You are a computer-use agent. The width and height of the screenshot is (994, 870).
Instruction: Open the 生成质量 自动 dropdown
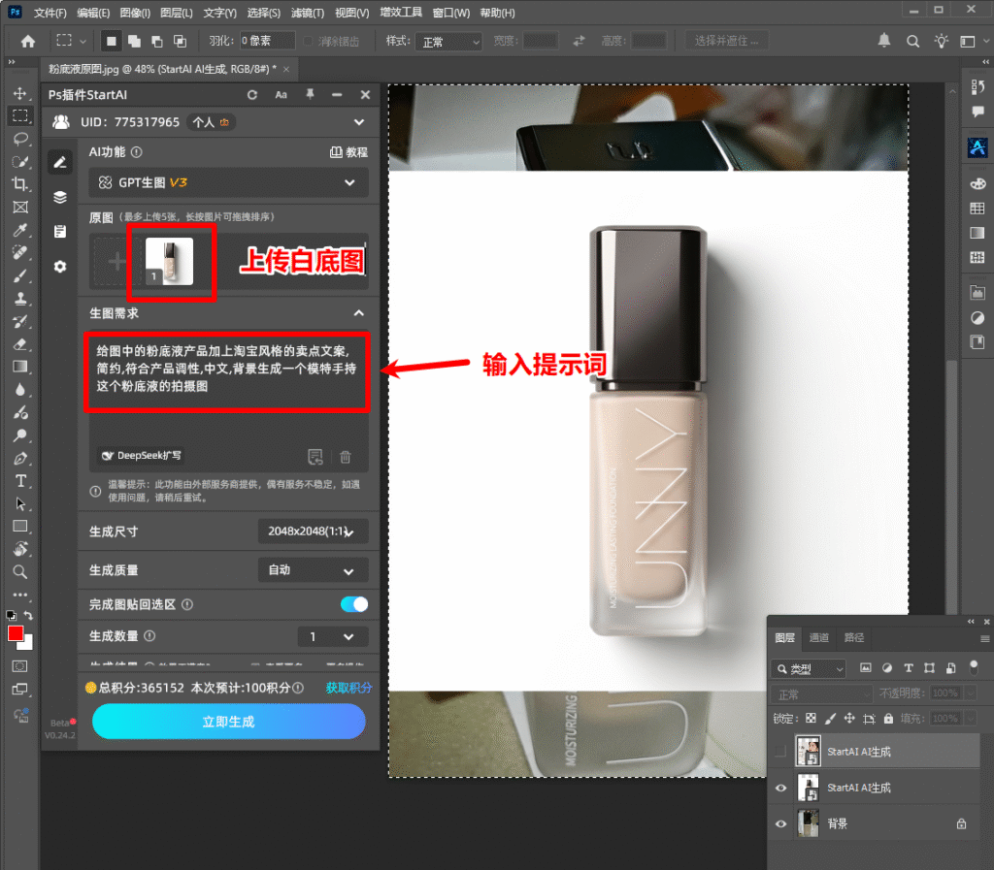(313, 570)
